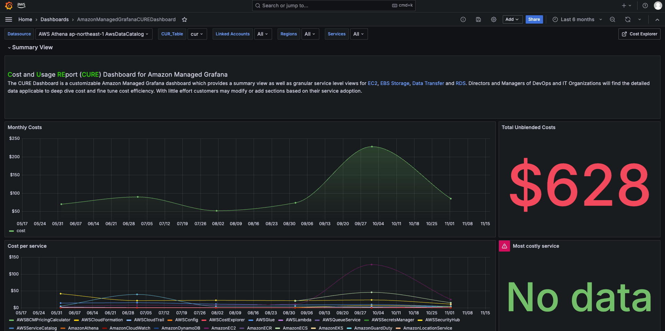Focus the Search or jump to field
Screen dimensions: 665x331
click(334, 6)
